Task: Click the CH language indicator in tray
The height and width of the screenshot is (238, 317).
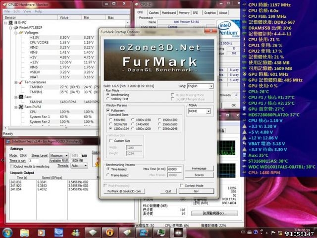Action: (243, 232)
